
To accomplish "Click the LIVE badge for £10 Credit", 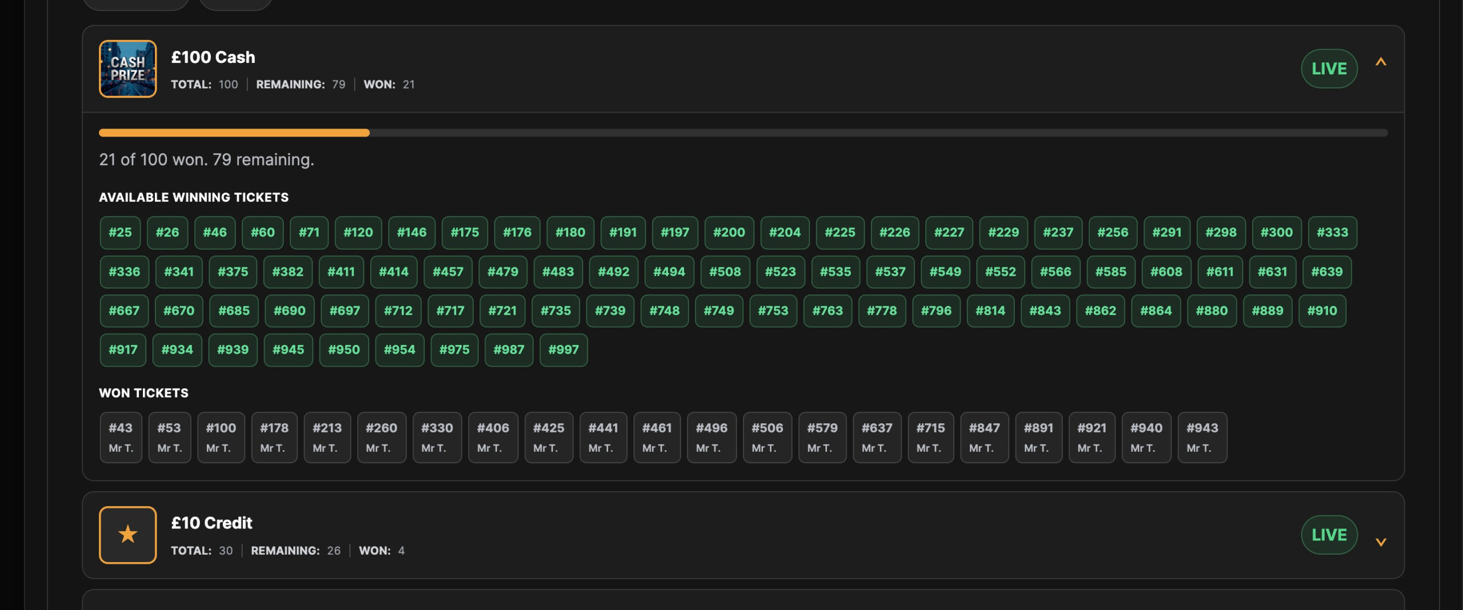I will click(x=1329, y=535).
